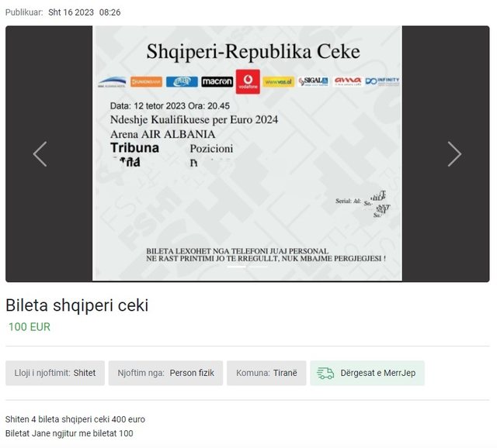The height and width of the screenshot is (448, 497).
Task: Open the ticket image in the gallery
Action: pos(247,153)
